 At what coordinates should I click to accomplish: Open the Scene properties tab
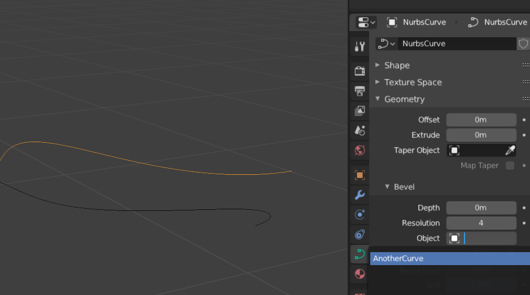pos(360,130)
